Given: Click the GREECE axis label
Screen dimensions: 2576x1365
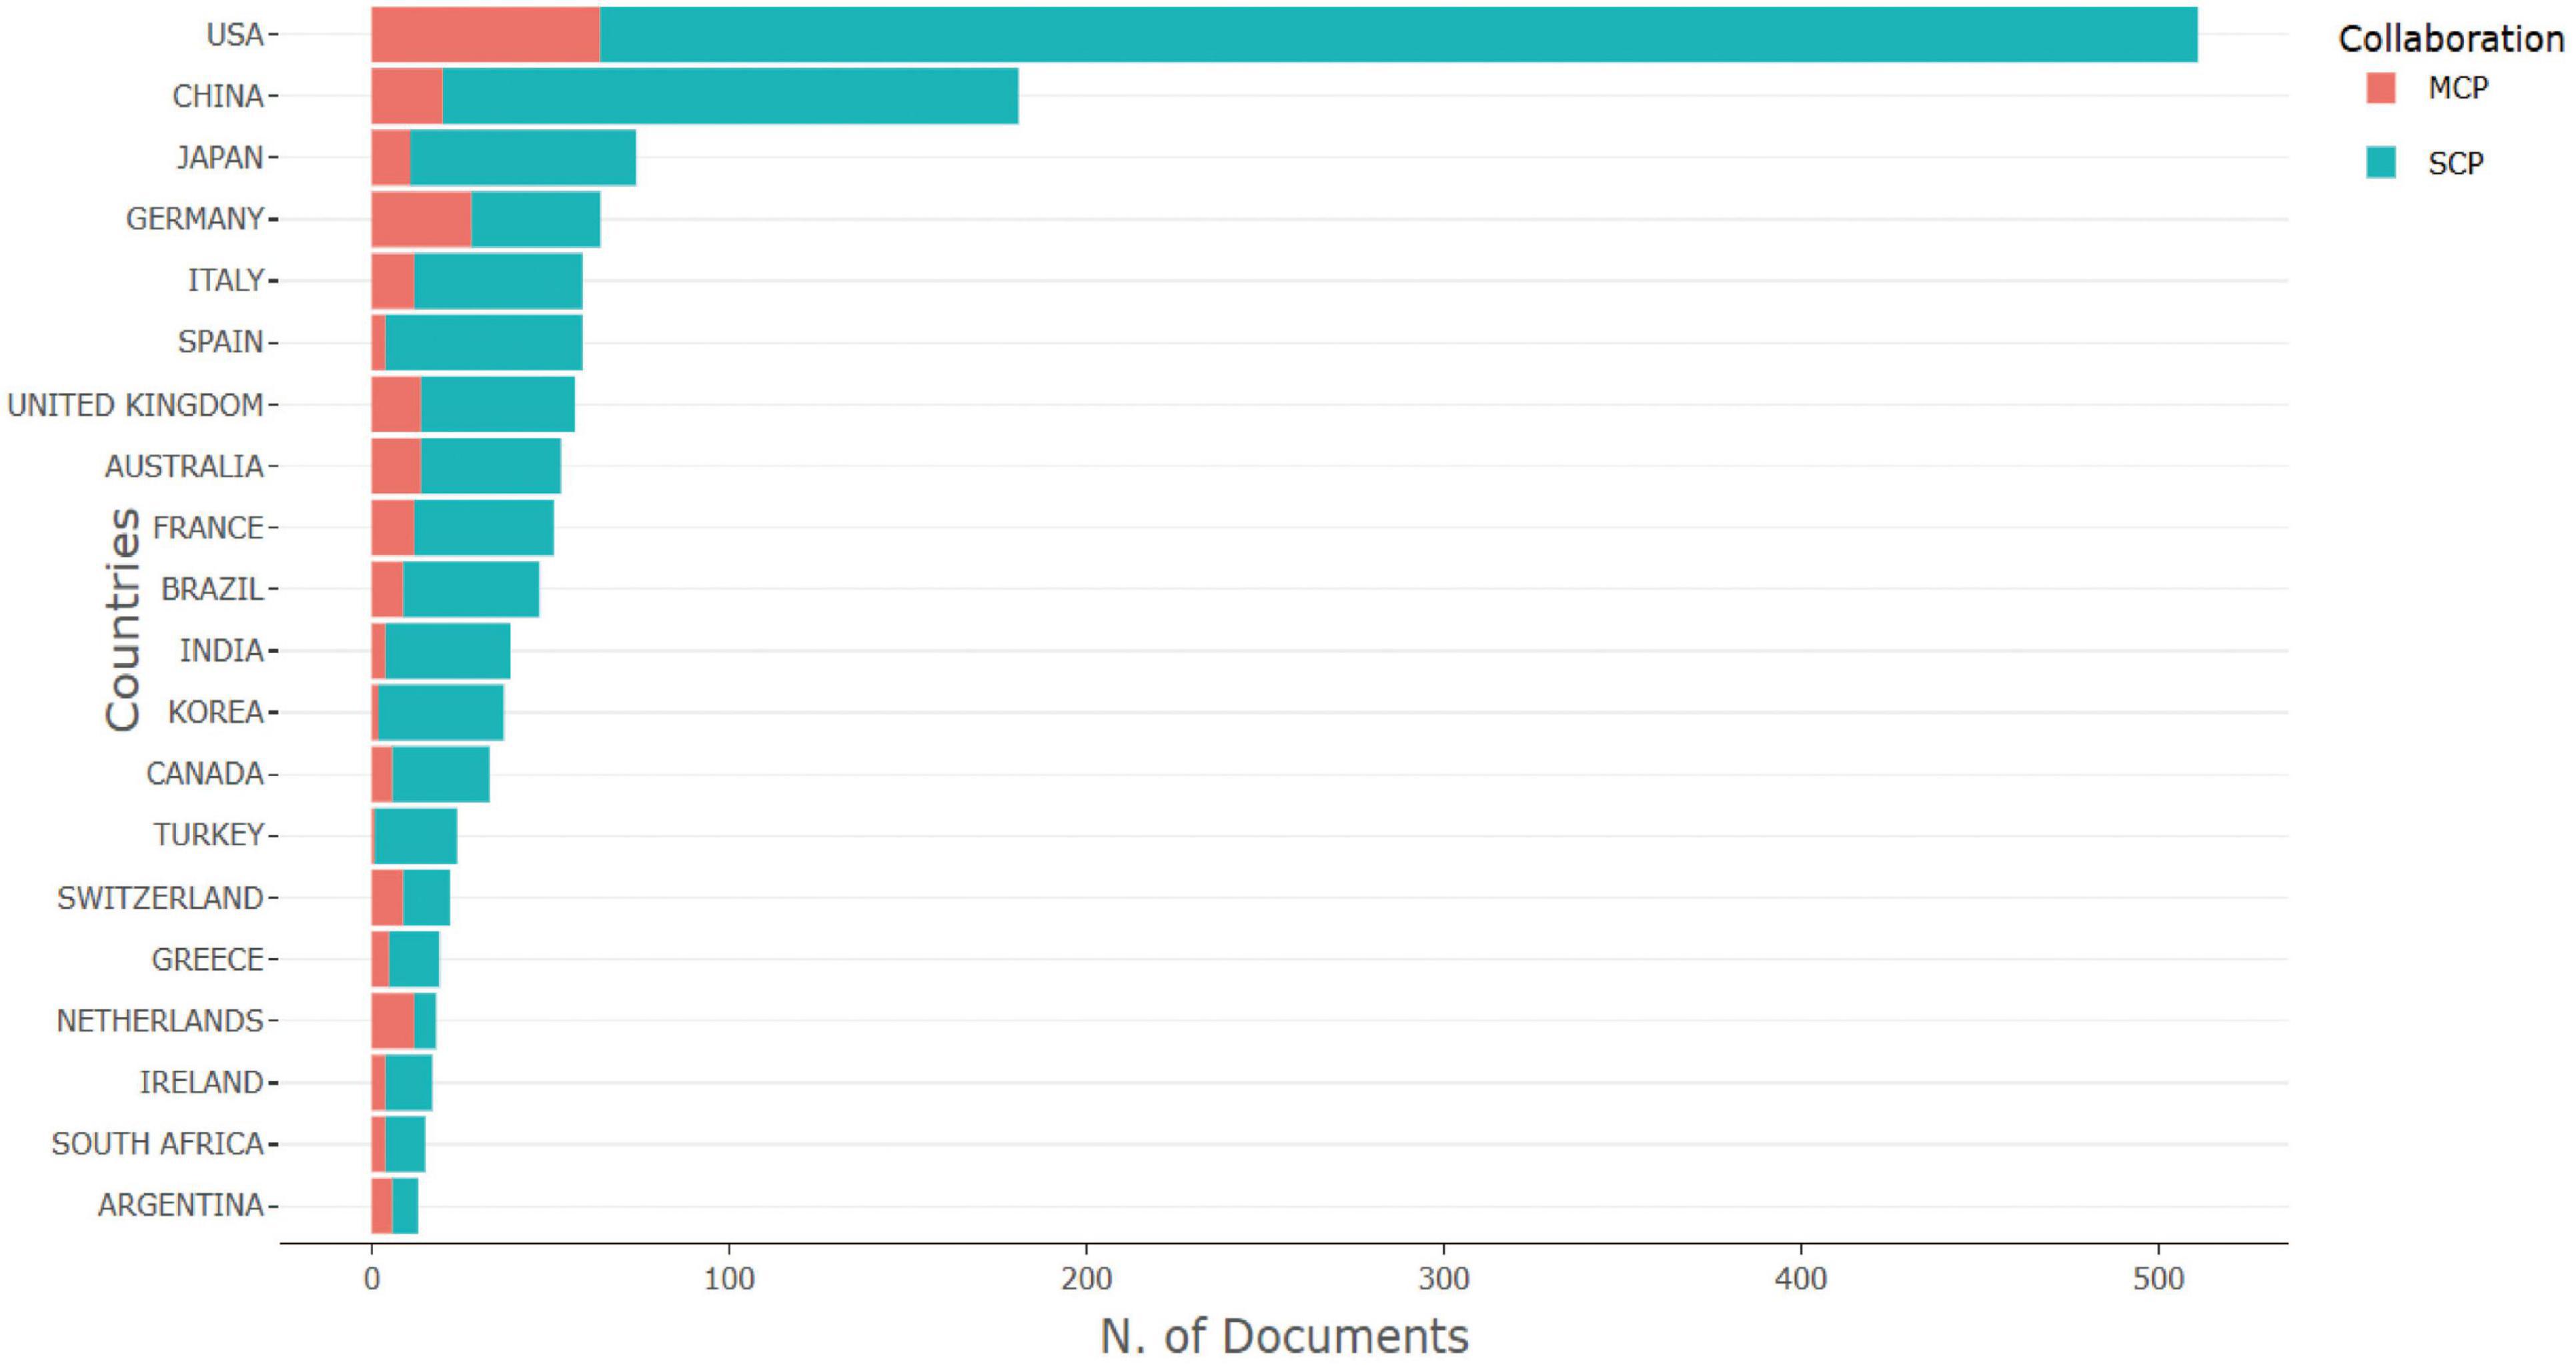Looking at the screenshot, I should pos(208,960).
